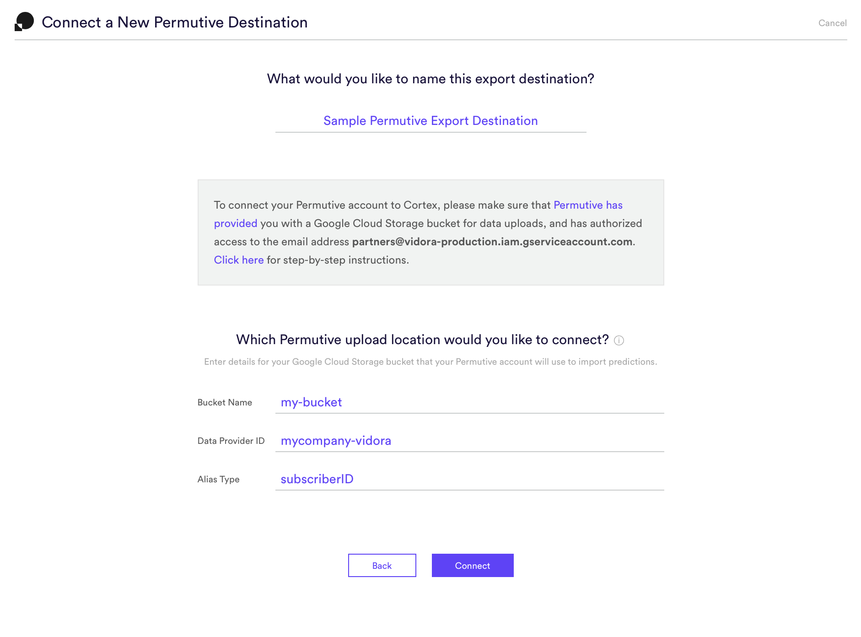Open the 'Permutive has provided' link

pyautogui.click(x=588, y=205)
